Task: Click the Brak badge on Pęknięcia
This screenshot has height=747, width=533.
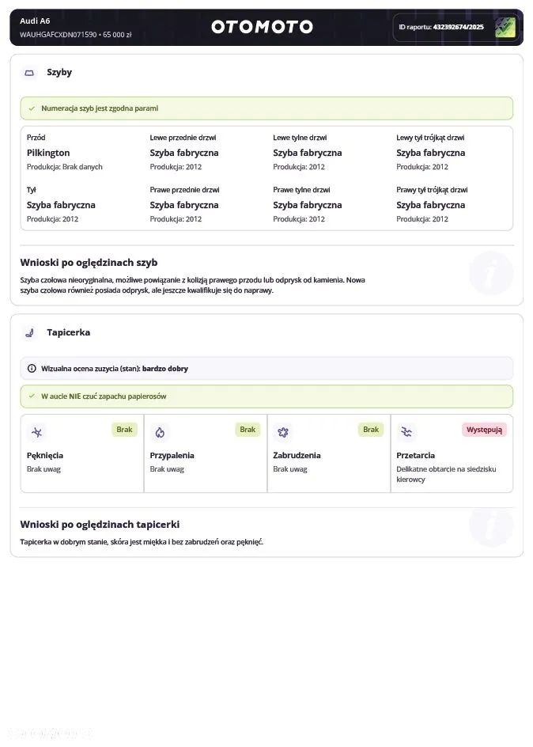Action: click(124, 430)
